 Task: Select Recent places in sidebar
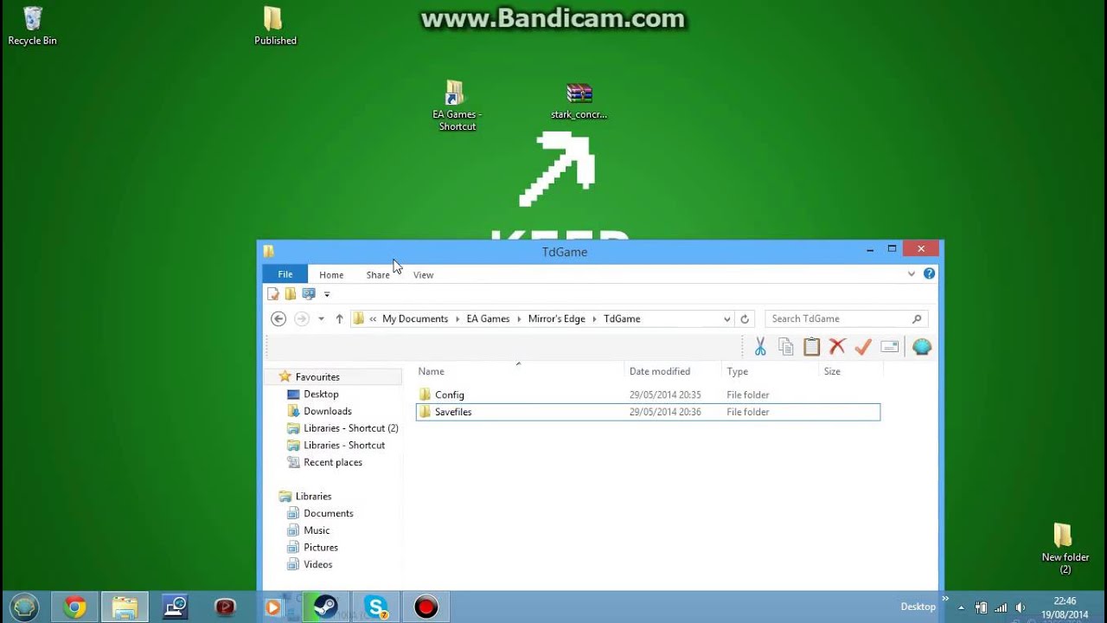332,462
